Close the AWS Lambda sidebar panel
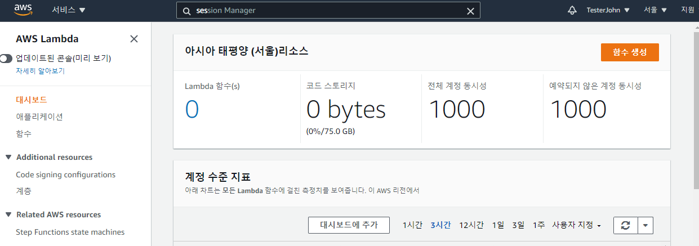 click(x=134, y=39)
